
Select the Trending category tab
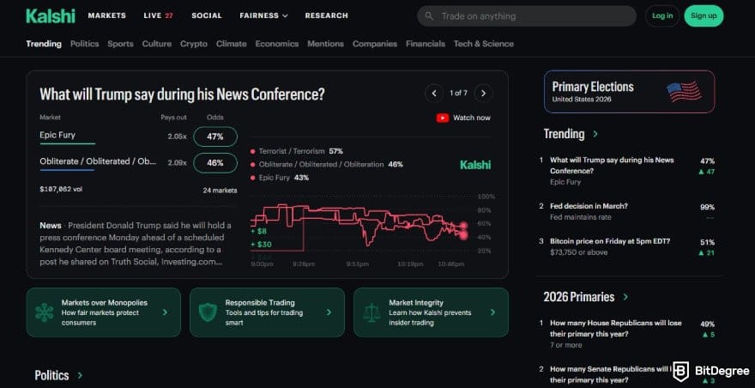click(x=44, y=44)
